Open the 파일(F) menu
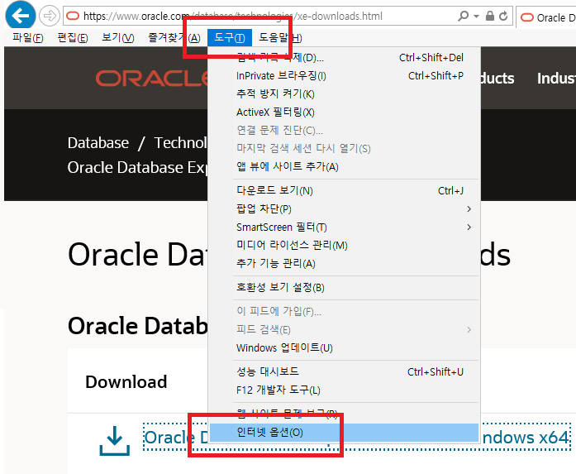The height and width of the screenshot is (474, 576). (28, 37)
